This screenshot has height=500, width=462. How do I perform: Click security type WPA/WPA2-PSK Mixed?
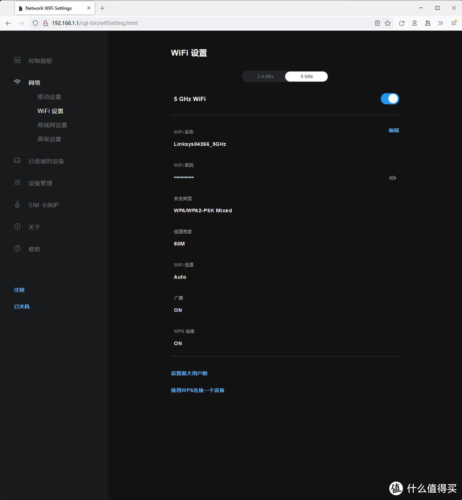203,210
